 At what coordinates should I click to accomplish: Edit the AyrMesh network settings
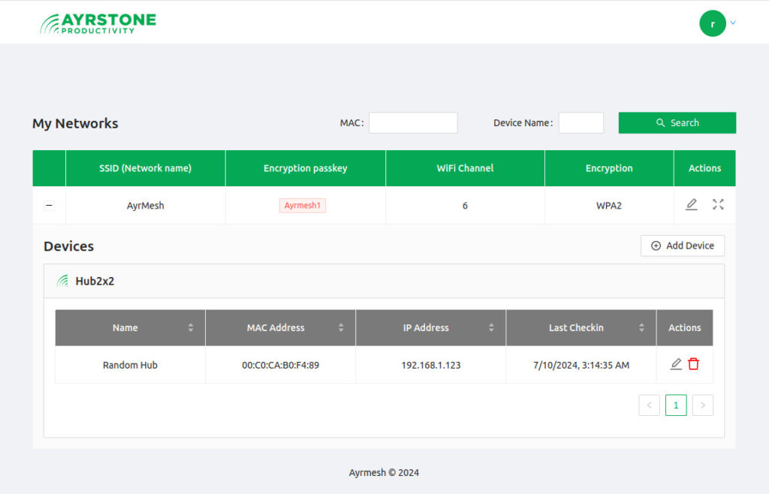pyautogui.click(x=692, y=205)
